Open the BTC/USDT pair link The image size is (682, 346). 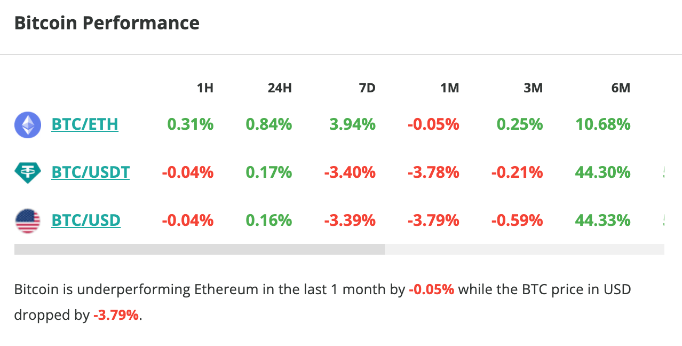90,172
